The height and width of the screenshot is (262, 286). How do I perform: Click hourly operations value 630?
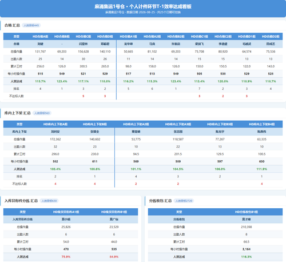click(x=262, y=161)
